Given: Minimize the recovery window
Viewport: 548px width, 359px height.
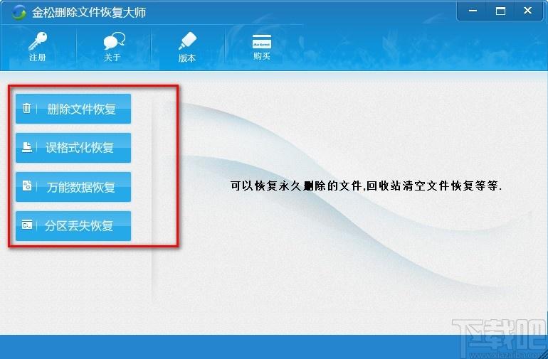Looking at the screenshot, I should point(473,11).
